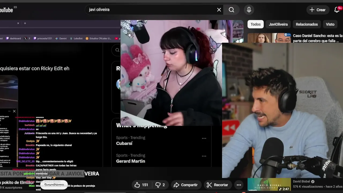This screenshot has height=193, width=343.
Task: Click the gato6044 username in chat
Action: 29,174
